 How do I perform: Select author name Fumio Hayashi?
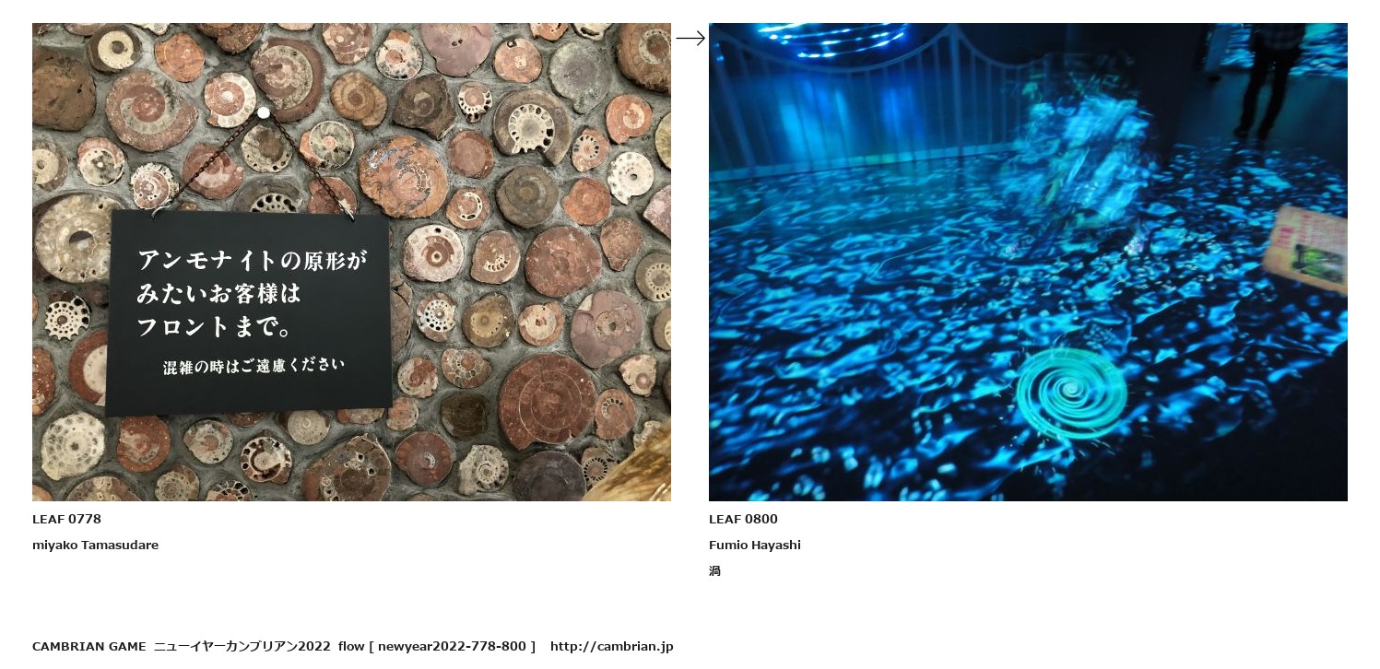coord(755,545)
